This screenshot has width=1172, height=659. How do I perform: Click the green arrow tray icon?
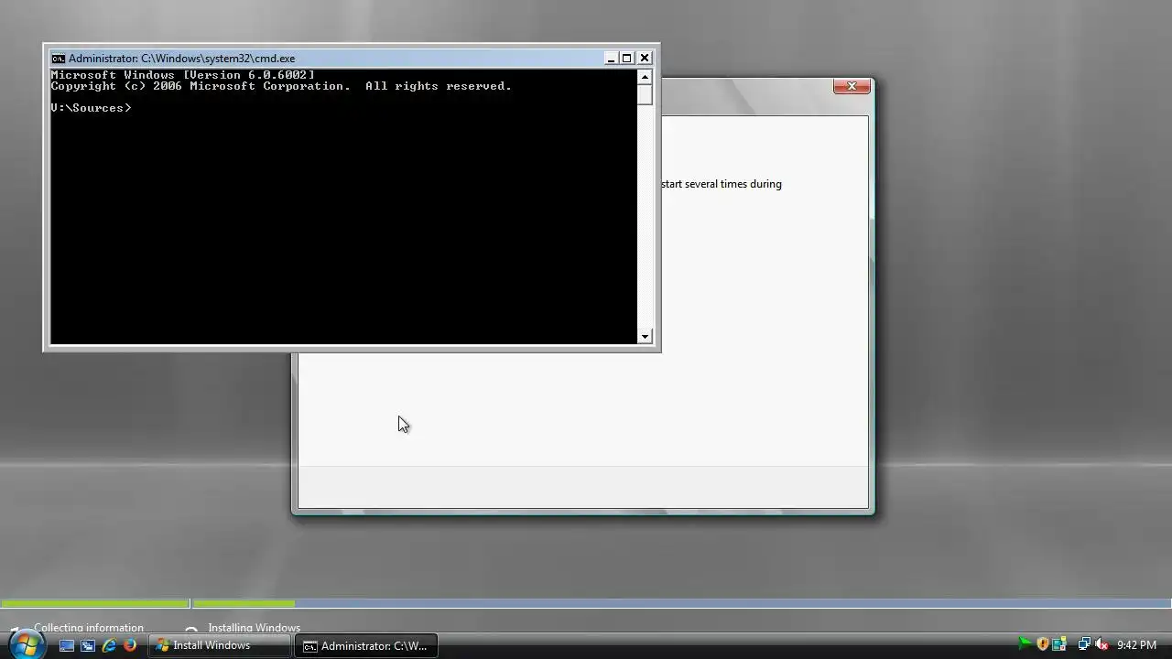pyautogui.click(x=1025, y=644)
